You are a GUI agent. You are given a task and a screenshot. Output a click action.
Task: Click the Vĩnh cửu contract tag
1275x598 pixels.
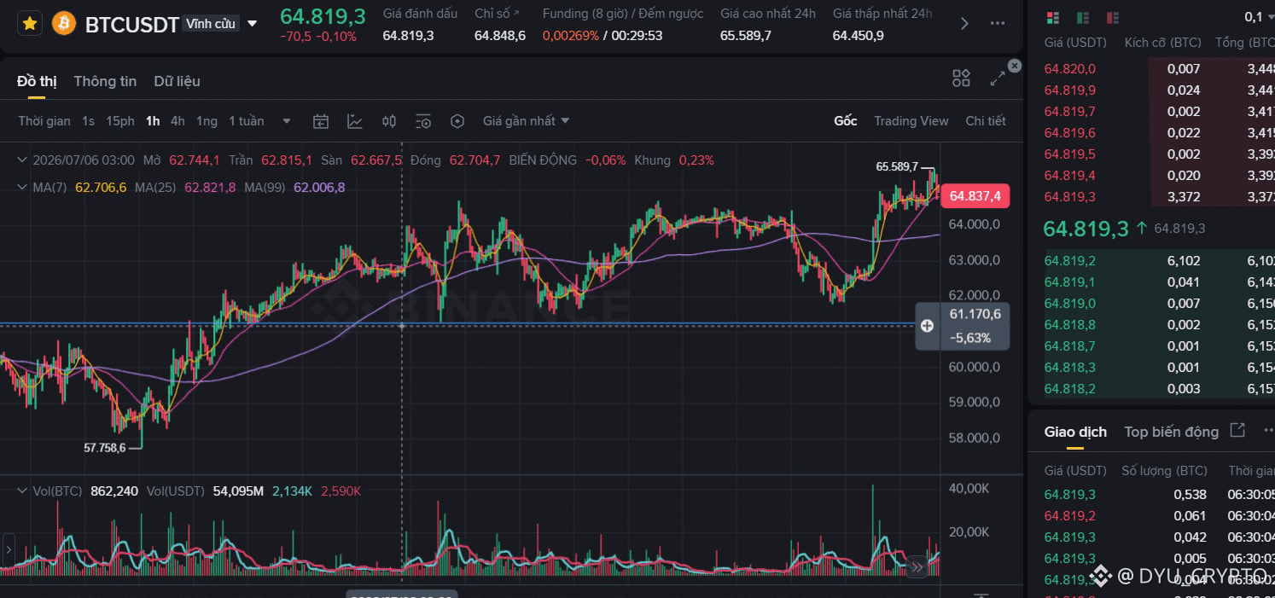click(x=210, y=24)
